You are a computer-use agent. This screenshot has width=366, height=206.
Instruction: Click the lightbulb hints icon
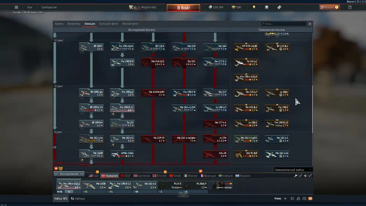click(254, 7)
